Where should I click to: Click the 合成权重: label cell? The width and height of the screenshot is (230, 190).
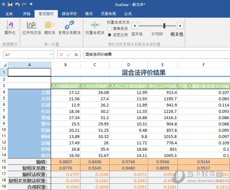tap(30, 187)
